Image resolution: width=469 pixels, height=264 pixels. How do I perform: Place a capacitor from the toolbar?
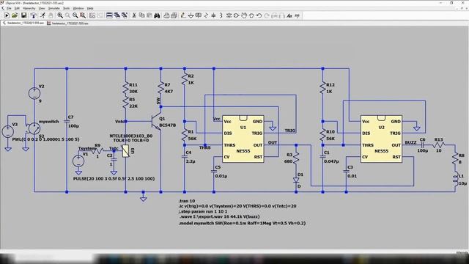pos(213,15)
